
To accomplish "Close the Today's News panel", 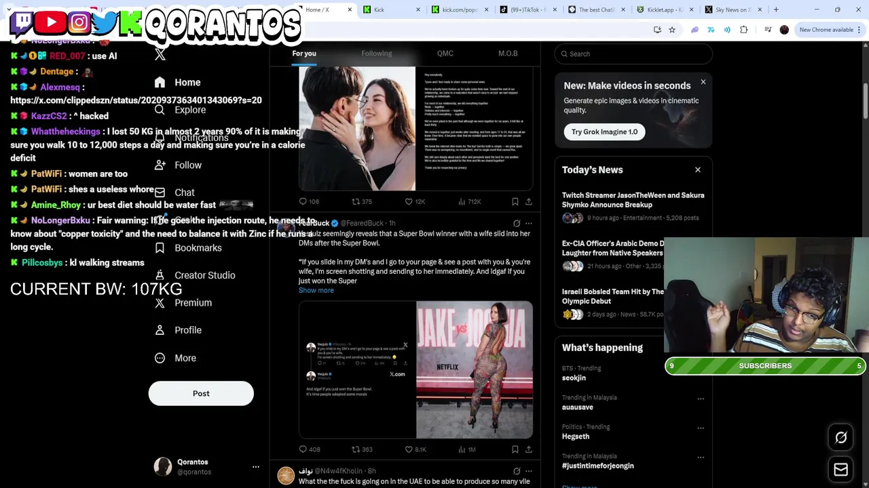I will pos(697,169).
